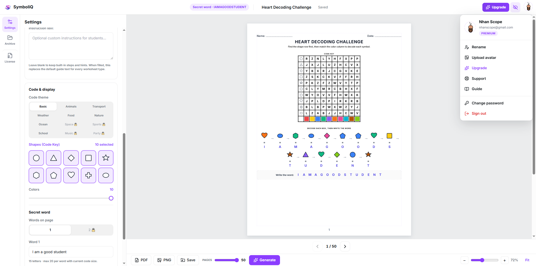536x266 pixels.
Task: Open the Archive sidebar panel
Action: (10, 40)
